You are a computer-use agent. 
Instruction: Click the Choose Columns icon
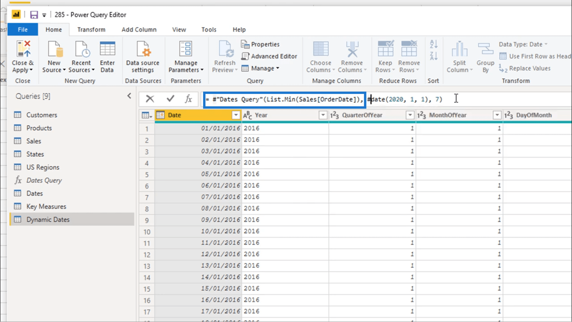click(321, 49)
